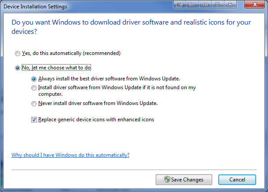Pick "Install driver software if not found" option

tap(34, 88)
